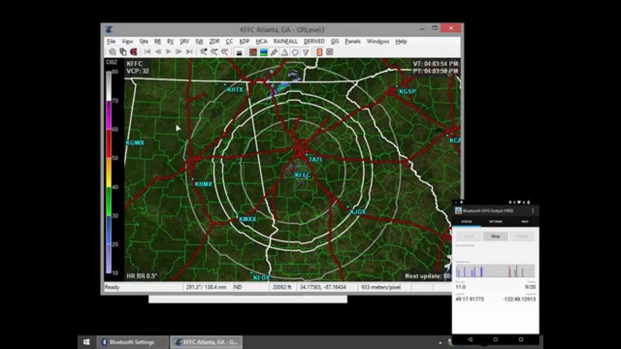Switch to Help tab on phone app
Image resolution: width=621 pixels, height=349 pixels.
(524, 222)
